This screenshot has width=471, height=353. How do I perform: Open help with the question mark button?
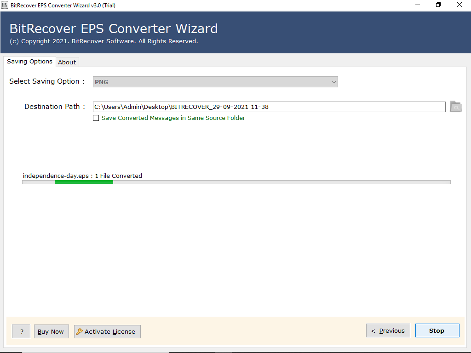click(x=21, y=331)
